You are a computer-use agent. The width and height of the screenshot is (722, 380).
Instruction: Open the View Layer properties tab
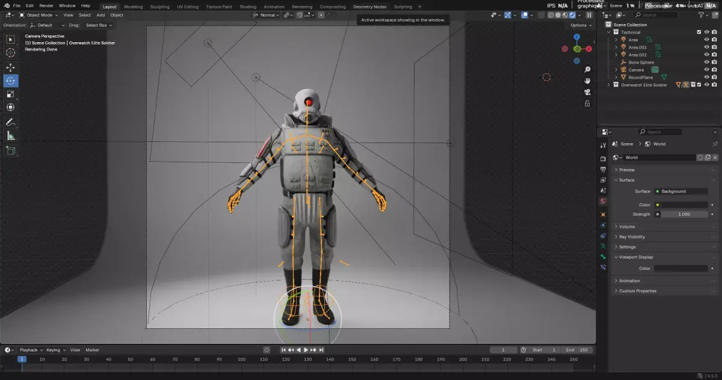(x=603, y=180)
